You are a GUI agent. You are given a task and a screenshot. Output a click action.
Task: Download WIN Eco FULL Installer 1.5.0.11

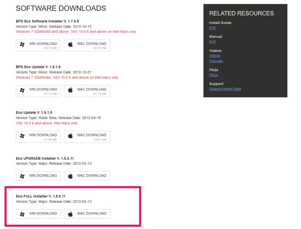tap(38, 214)
